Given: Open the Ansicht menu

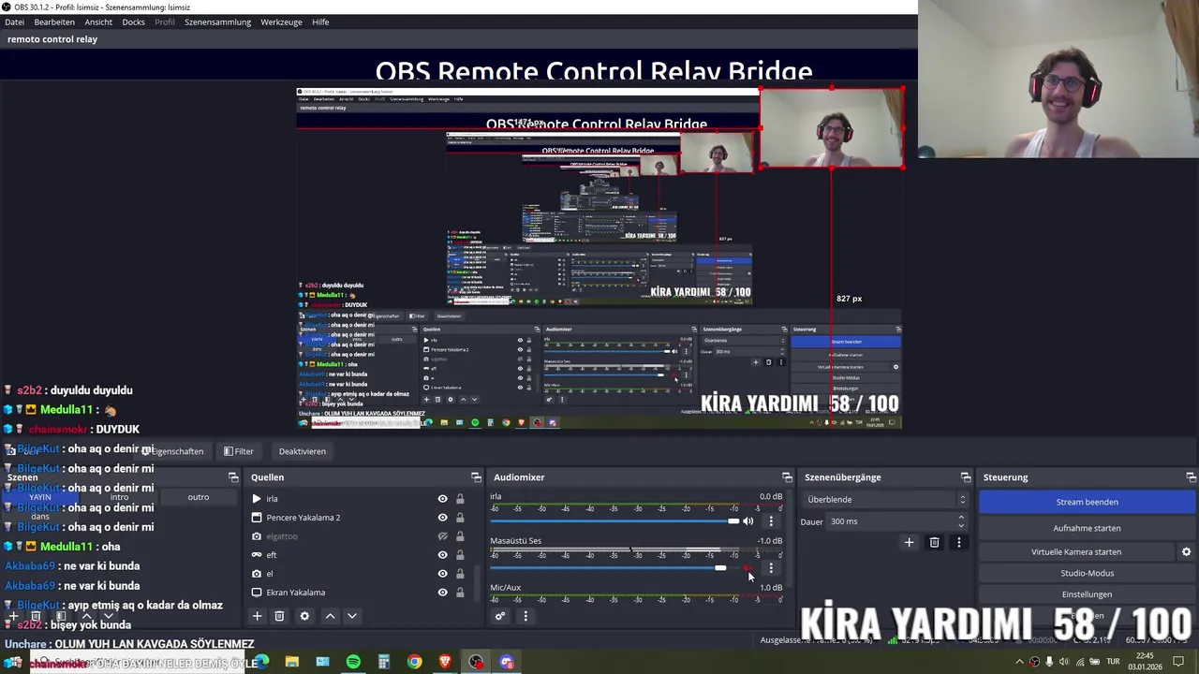Looking at the screenshot, I should (x=98, y=22).
